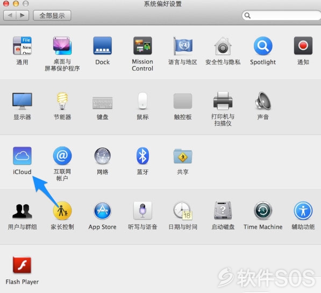This screenshot has height=293, width=321.
Task: Click the forward navigation arrow button
Action: tap(23, 16)
